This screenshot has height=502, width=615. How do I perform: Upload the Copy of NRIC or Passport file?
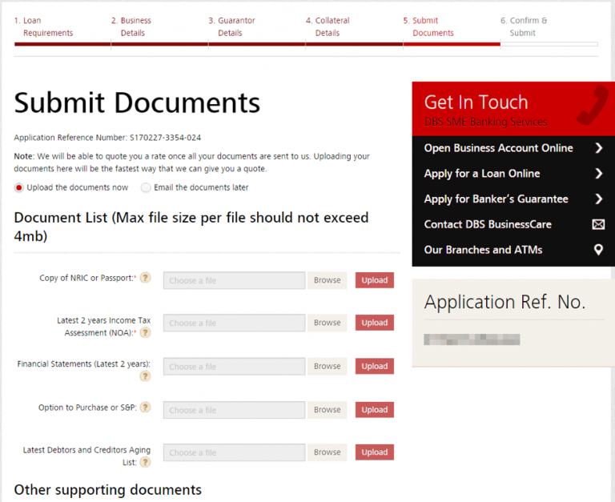(x=375, y=280)
